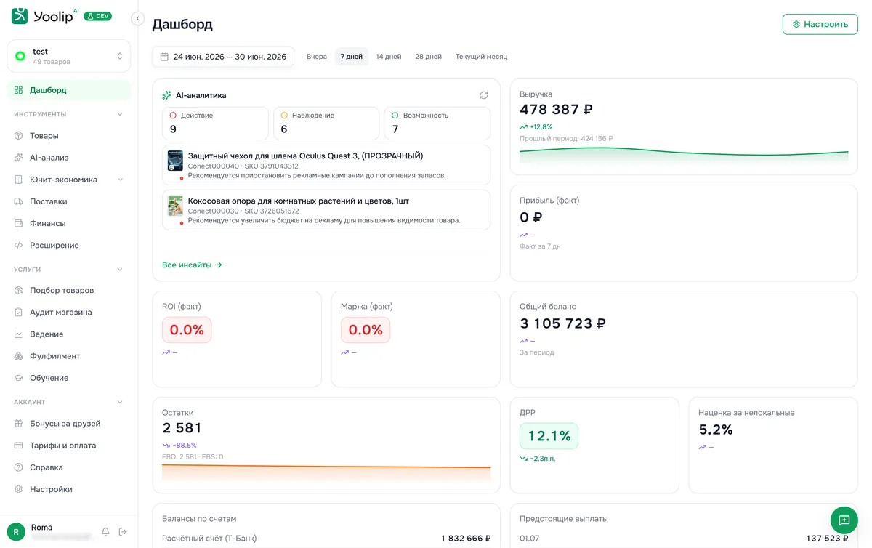Filter insights by Действие category

[215, 124]
